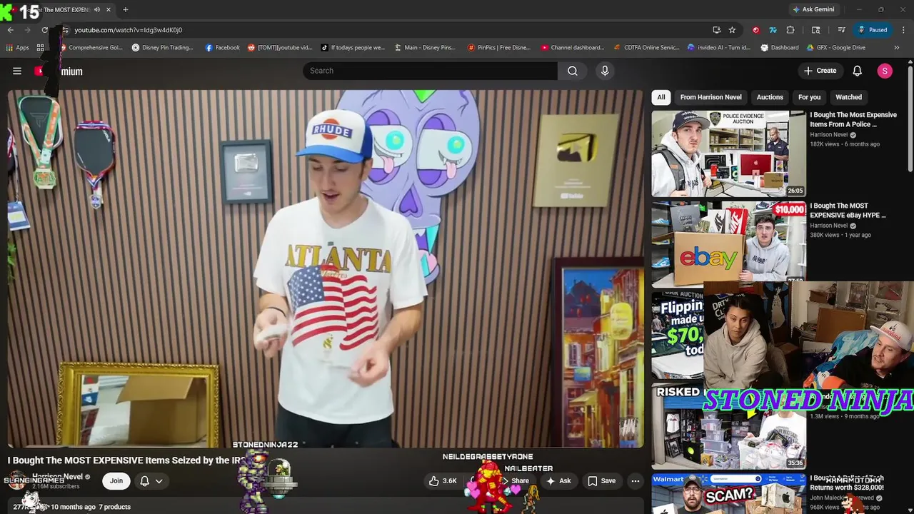The image size is (914, 514).
Task: Open the CDTFA Online Services bookmark
Action: point(646,48)
